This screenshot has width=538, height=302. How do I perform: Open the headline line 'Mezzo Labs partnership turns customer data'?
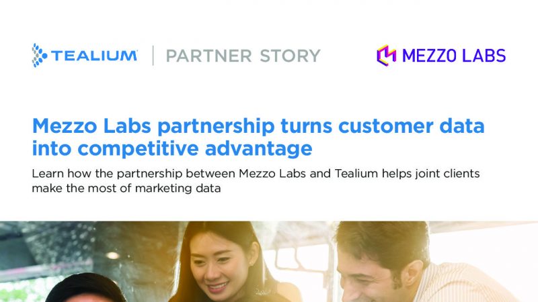(258, 126)
